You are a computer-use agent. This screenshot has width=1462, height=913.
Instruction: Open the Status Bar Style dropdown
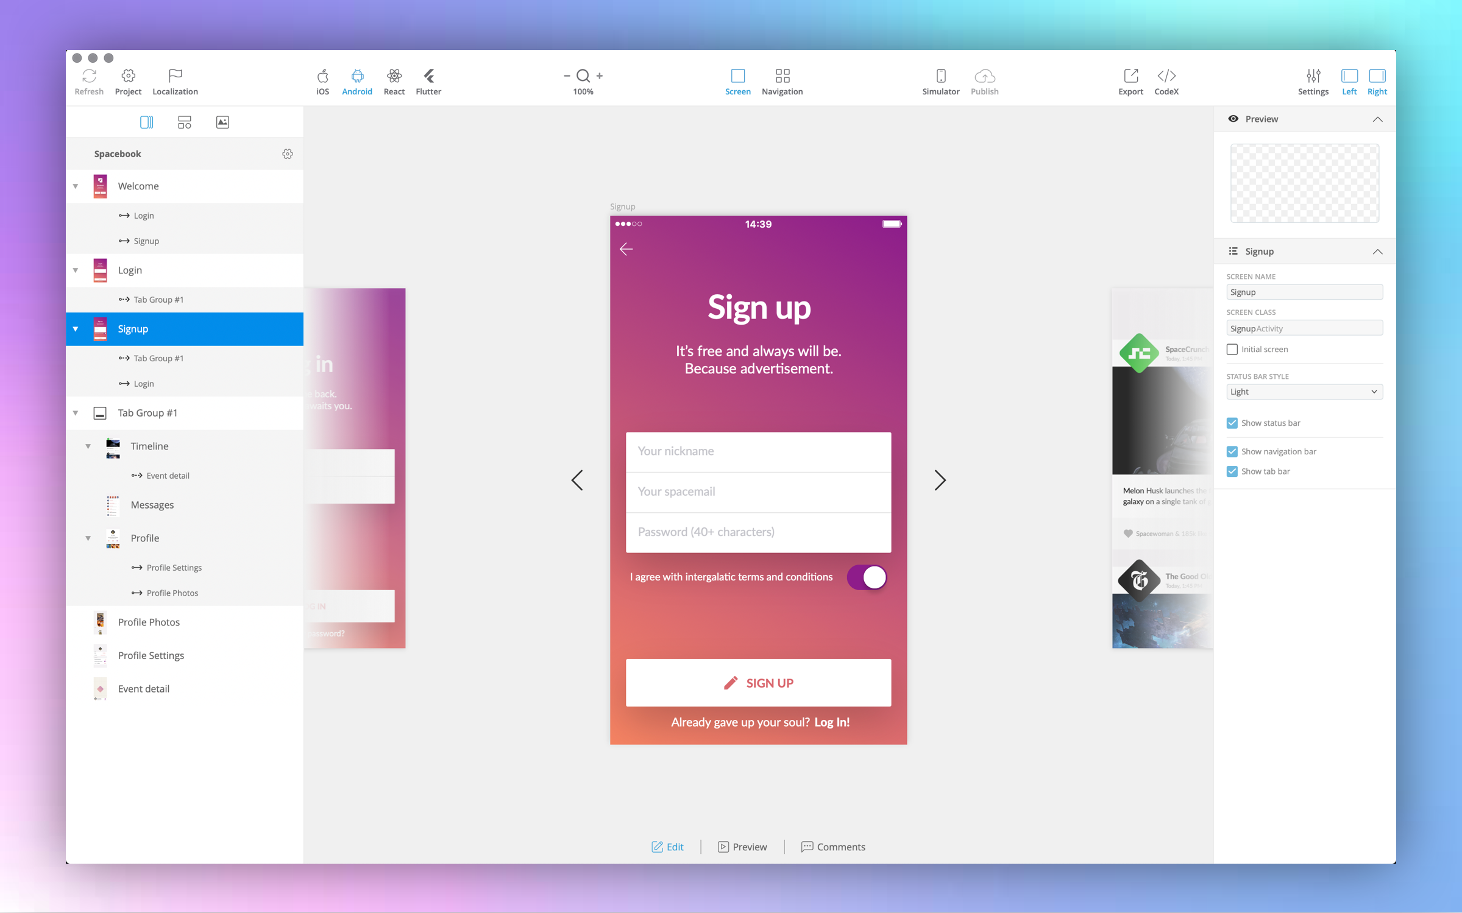1304,392
